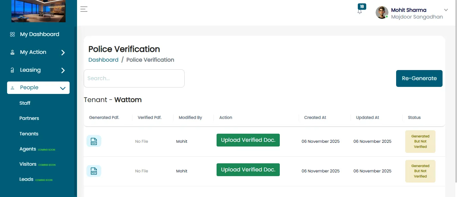Click second row Upload Verified Doc. button
The image size is (457, 197).
[248, 170]
